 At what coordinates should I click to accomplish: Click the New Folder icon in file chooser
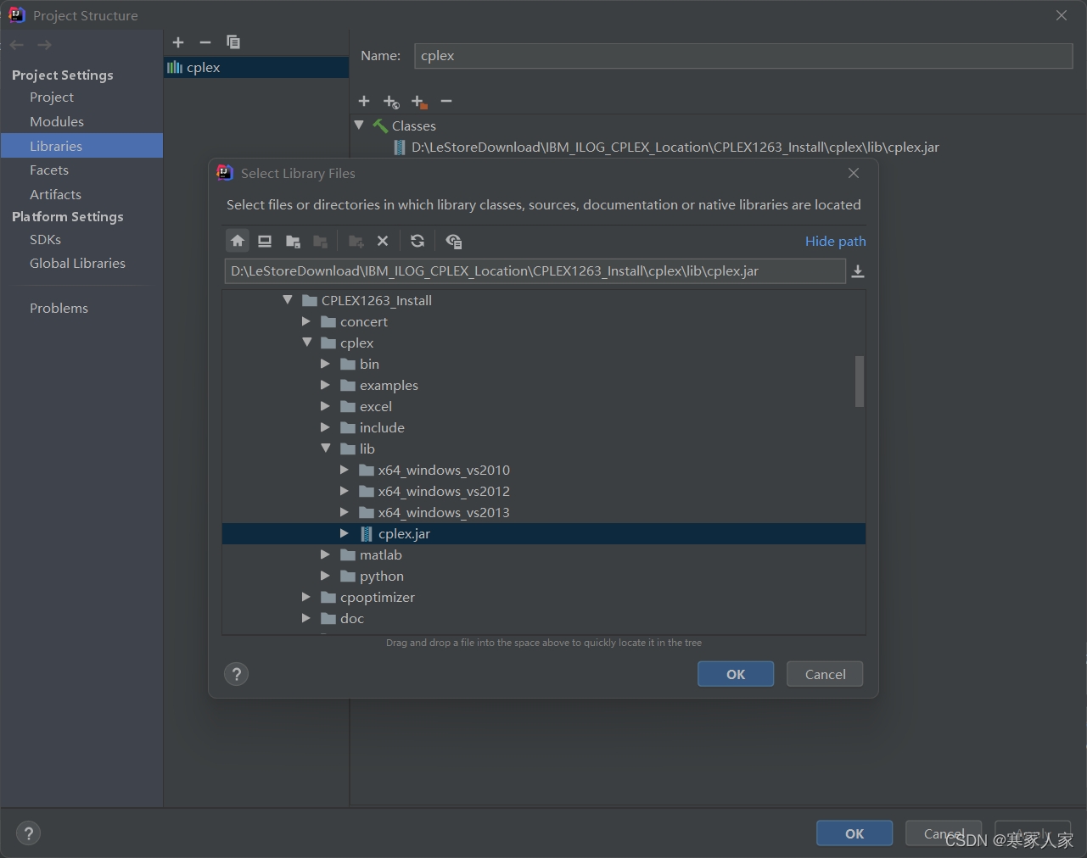click(x=356, y=241)
